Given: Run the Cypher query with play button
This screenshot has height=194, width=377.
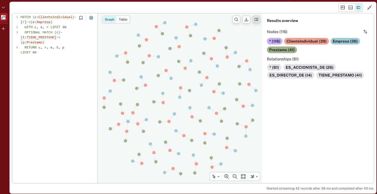Looking at the screenshot, I should click(91, 18).
